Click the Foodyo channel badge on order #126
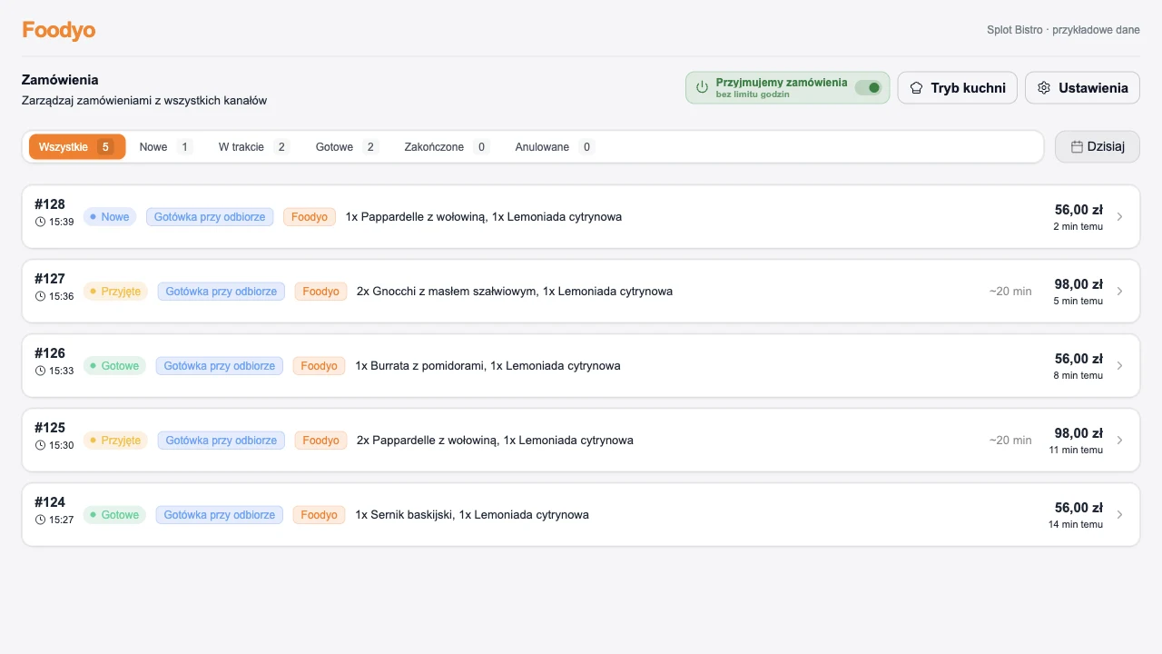 319,366
